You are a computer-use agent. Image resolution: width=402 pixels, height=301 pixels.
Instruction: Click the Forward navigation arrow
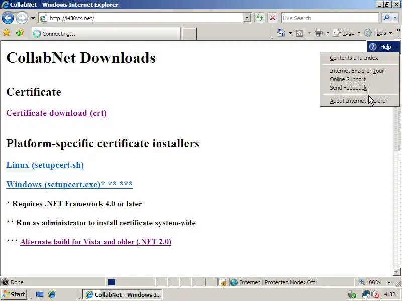click(x=22, y=18)
